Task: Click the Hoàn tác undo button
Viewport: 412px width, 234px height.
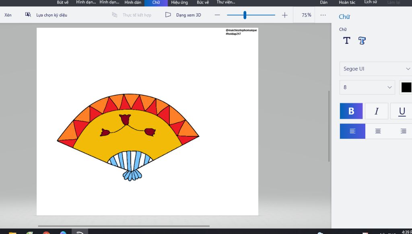Action: point(347,2)
